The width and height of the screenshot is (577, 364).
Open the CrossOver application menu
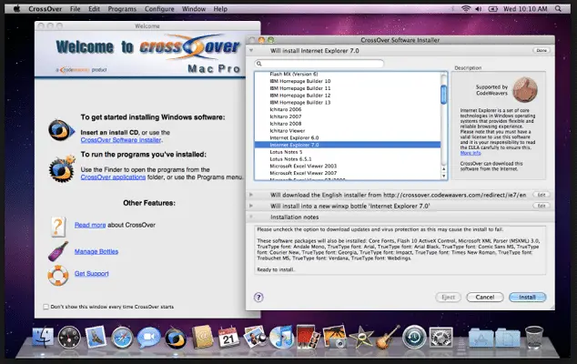point(45,9)
